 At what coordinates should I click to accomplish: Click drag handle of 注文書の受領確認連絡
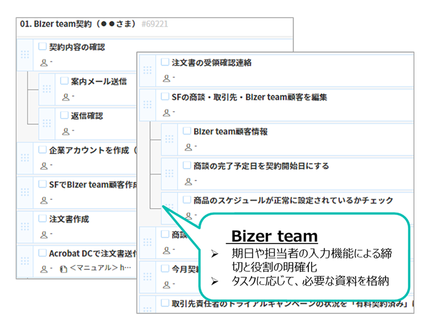[147, 70]
